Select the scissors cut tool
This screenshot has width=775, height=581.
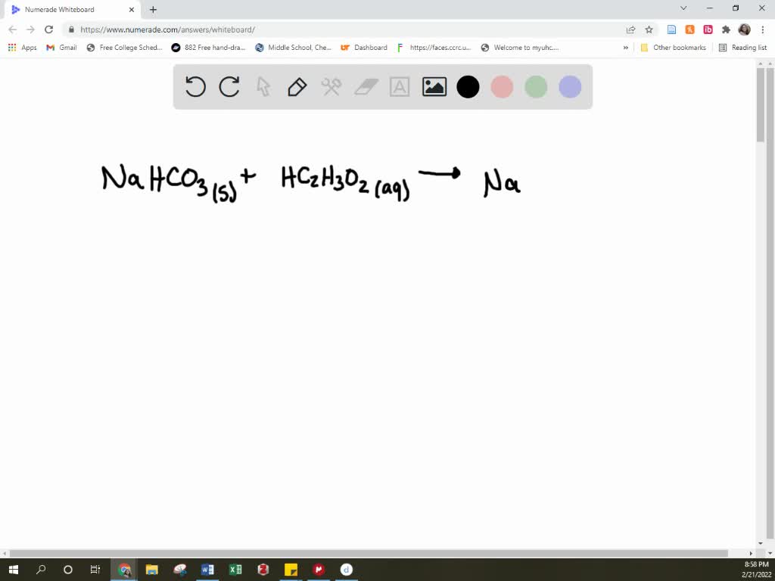tap(331, 86)
